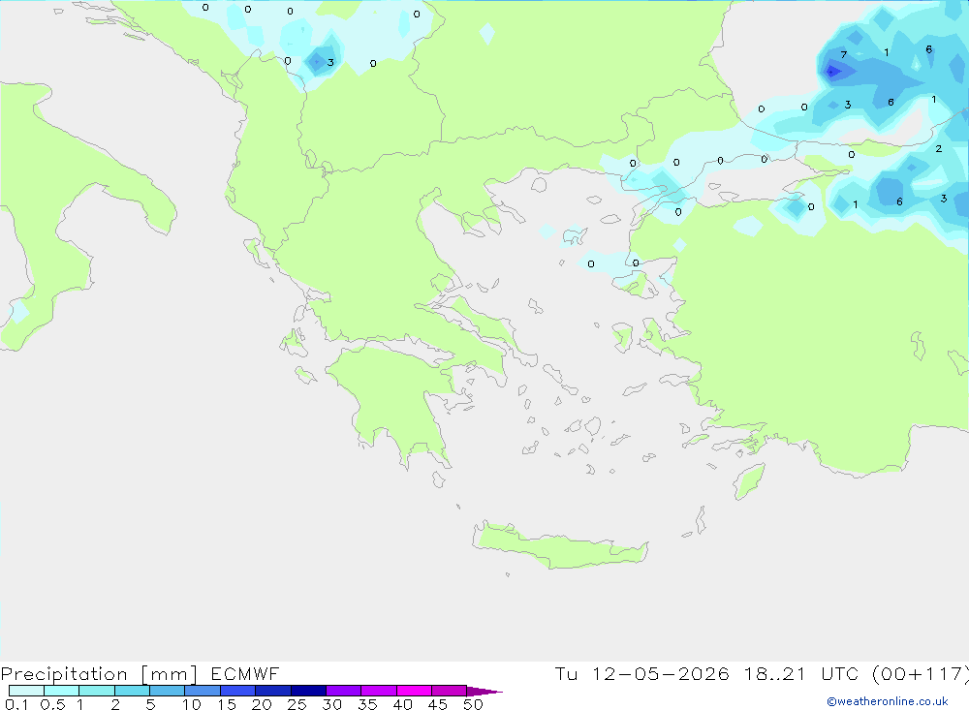The width and height of the screenshot is (969, 710).
Task: Click the island of Crete on the map
Action: (559, 547)
